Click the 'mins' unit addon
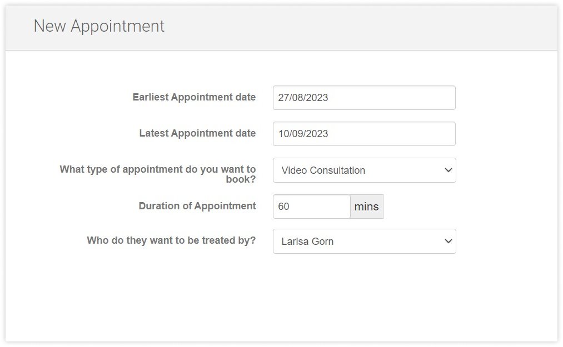The image size is (563, 347). tap(367, 207)
